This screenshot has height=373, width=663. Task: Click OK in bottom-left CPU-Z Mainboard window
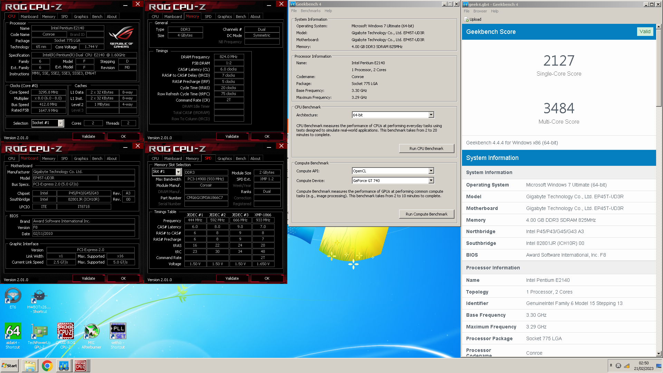123,278
